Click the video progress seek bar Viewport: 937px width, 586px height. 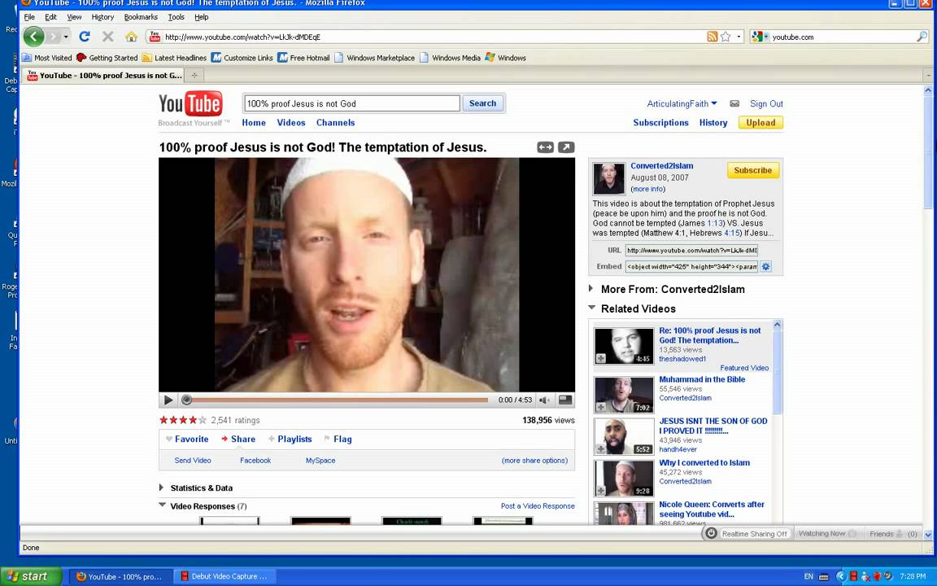click(x=338, y=400)
